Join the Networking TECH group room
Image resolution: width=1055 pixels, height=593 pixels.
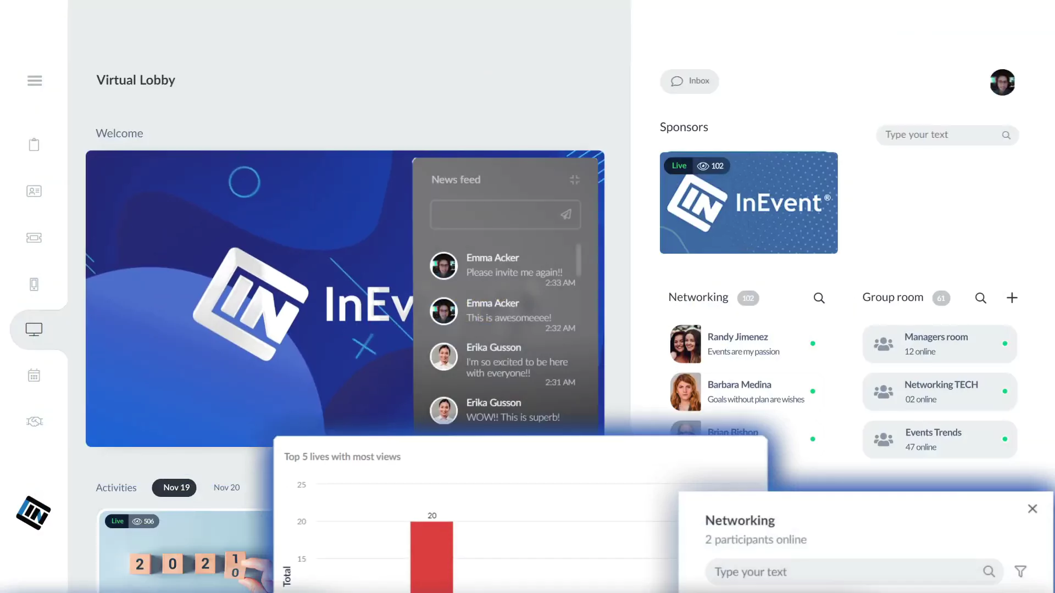(x=940, y=392)
